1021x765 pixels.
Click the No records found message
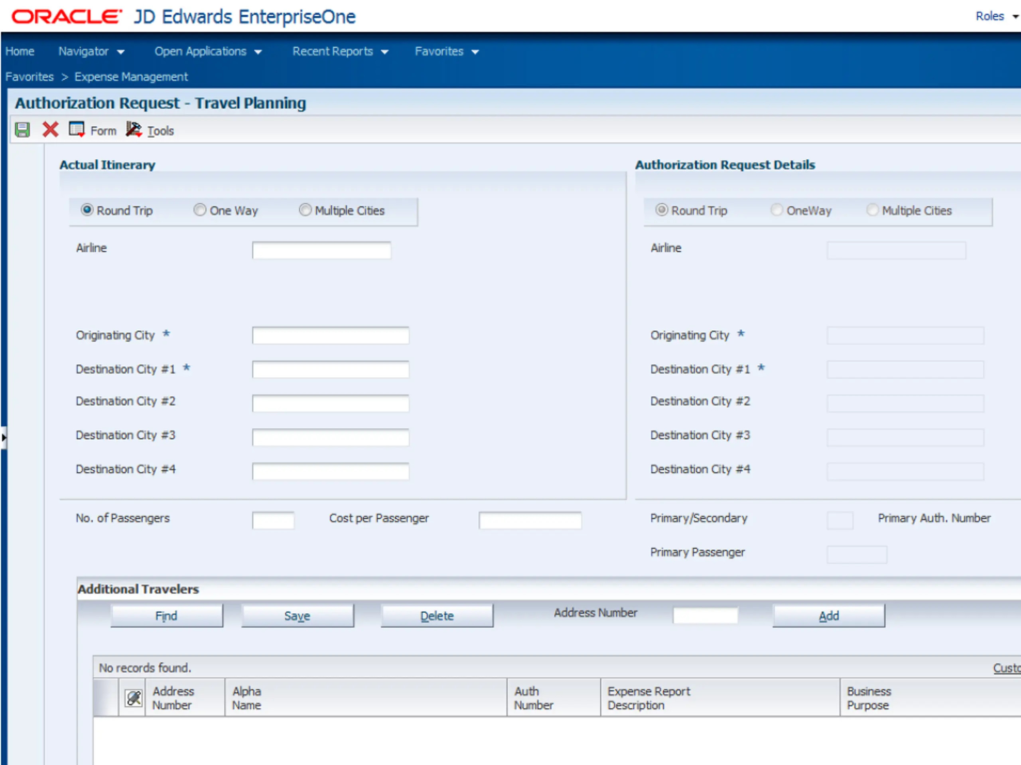[145, 668]
